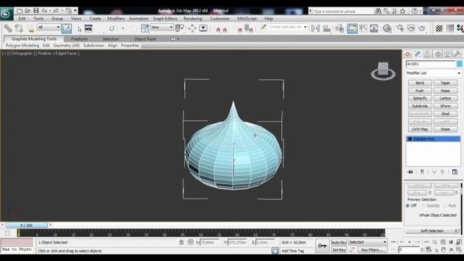
Task: Select the Multi preview selection radio
Action: pyautogui.click(x=444, y=206)
